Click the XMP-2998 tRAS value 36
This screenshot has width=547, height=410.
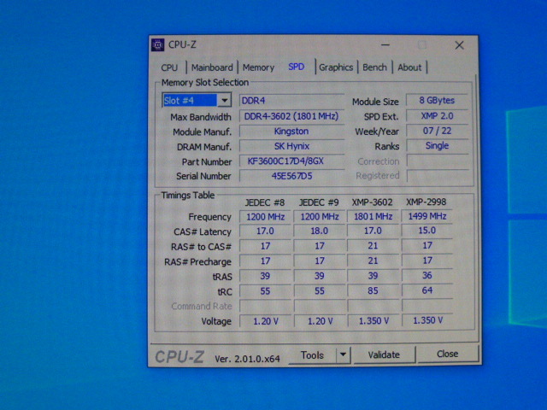tap(427, 275)
